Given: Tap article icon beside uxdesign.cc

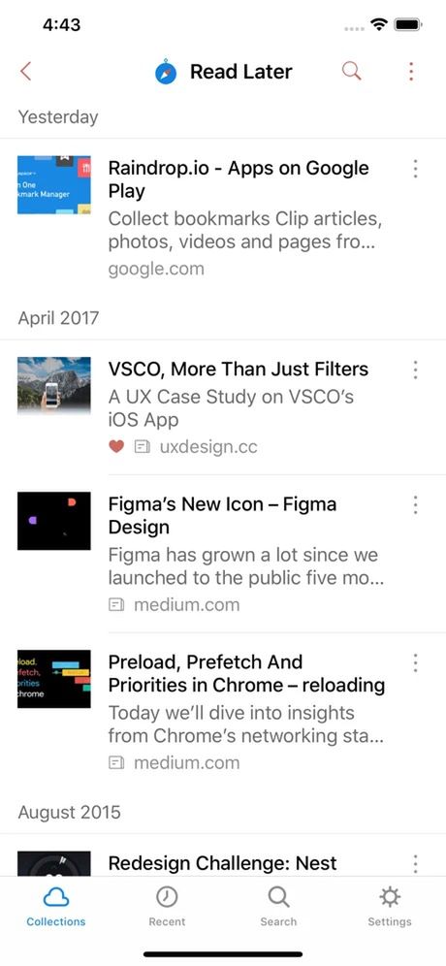Looking at the screenshot, I should point(143,447).
